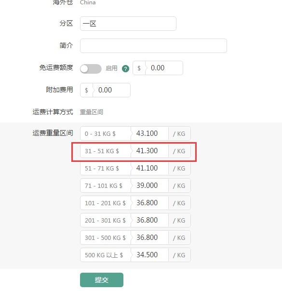
Task: Edit the 71 - 101 KG rate 39.000
Action: pos(149,185)
